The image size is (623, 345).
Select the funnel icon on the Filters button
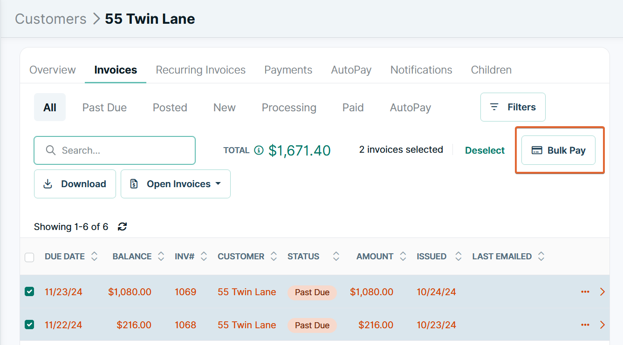495,107
